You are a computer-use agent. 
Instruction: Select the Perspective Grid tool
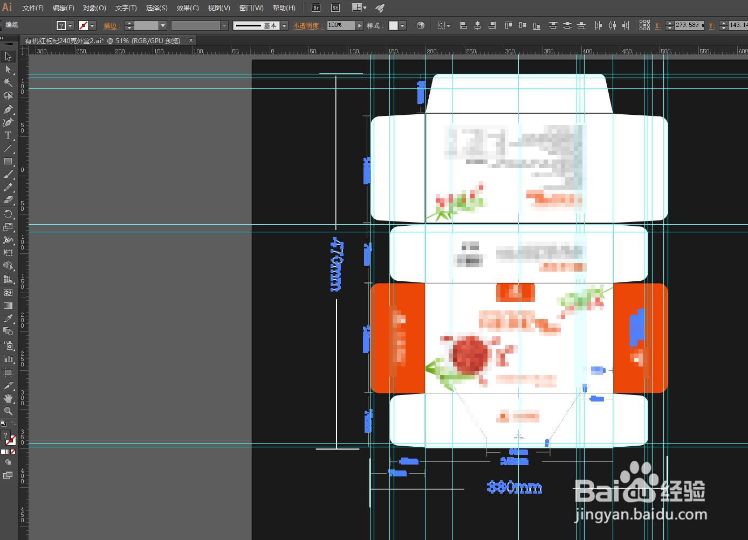click(8, 279)
